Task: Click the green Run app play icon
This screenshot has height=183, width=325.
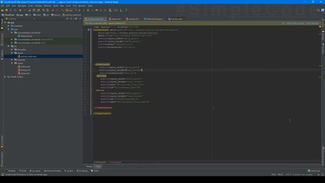Action: tap(80, 10)
